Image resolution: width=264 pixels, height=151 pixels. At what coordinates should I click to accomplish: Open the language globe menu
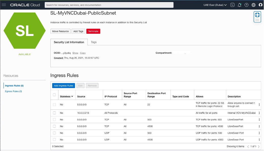[x=253, y=5]
